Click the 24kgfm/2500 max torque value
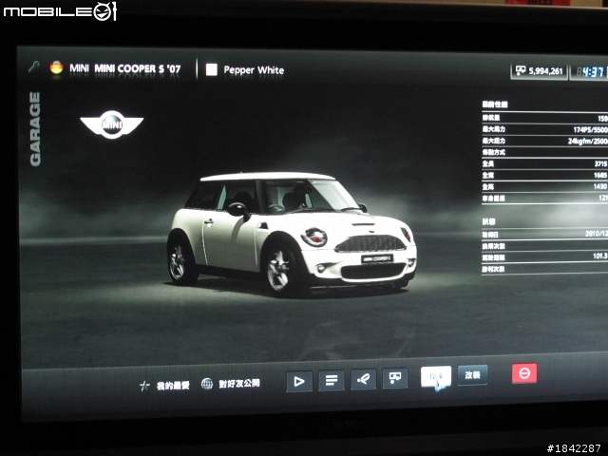Screen dimensions: 608x456 [587, 142]
